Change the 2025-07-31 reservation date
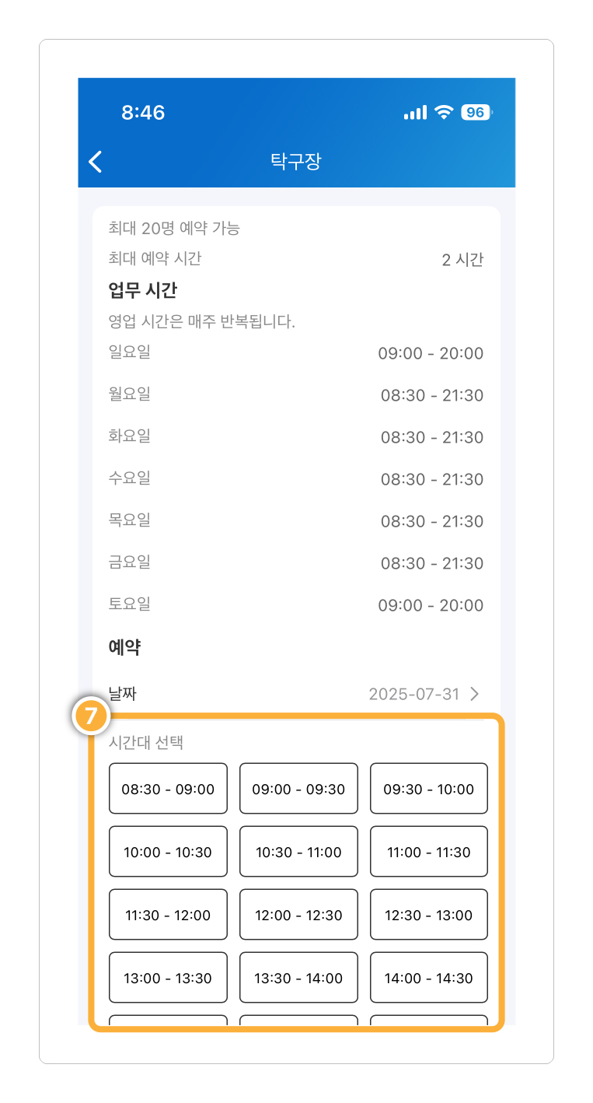Screen dimensions: 593x1103 pyautogui.click(x=414, y=694)
